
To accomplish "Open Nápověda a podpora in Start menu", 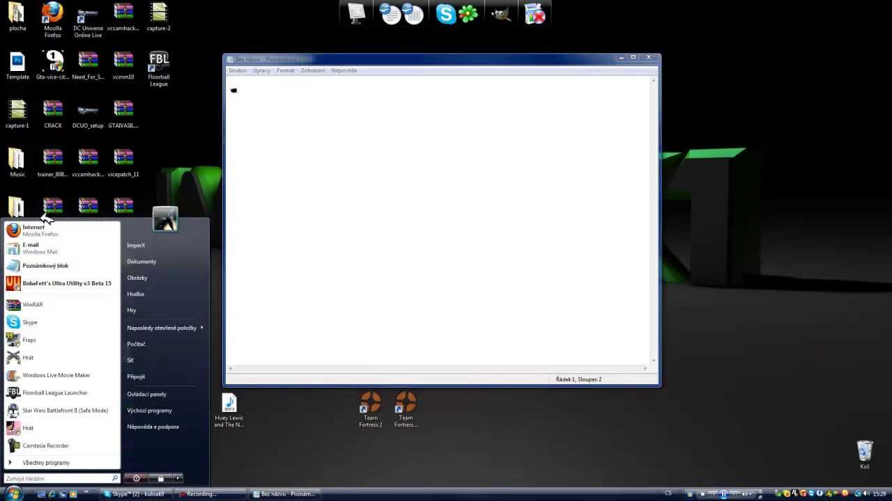I will coord(153,427).
